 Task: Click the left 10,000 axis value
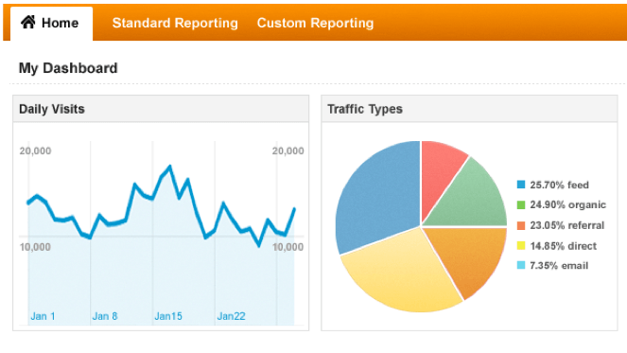click(x=35, y=247)
